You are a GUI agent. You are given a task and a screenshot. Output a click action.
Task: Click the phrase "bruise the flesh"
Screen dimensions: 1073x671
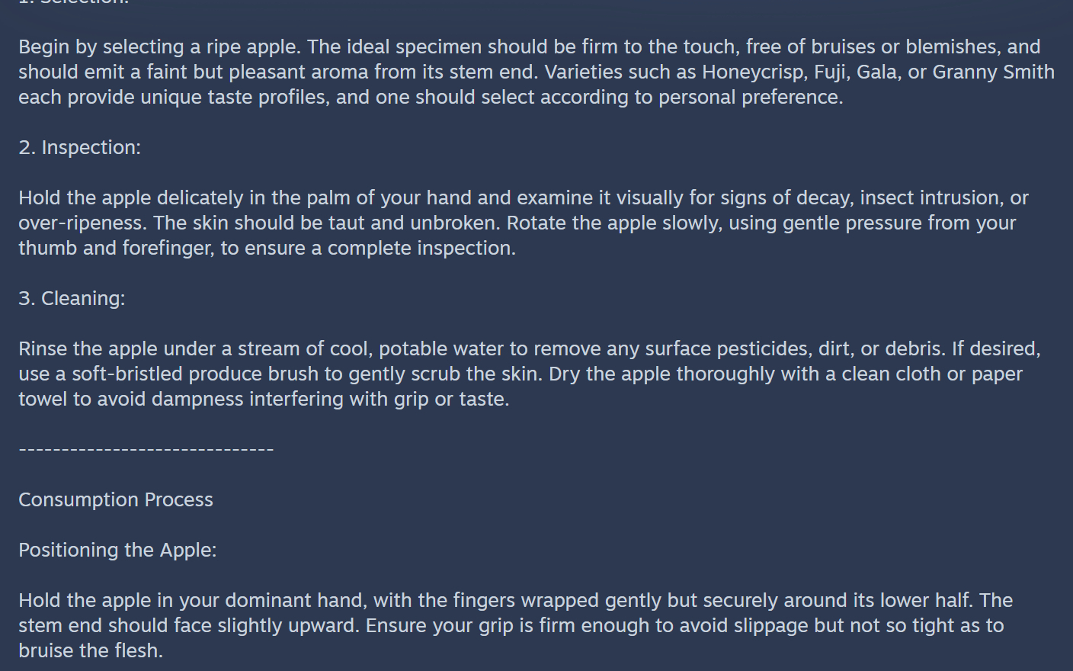89,650
